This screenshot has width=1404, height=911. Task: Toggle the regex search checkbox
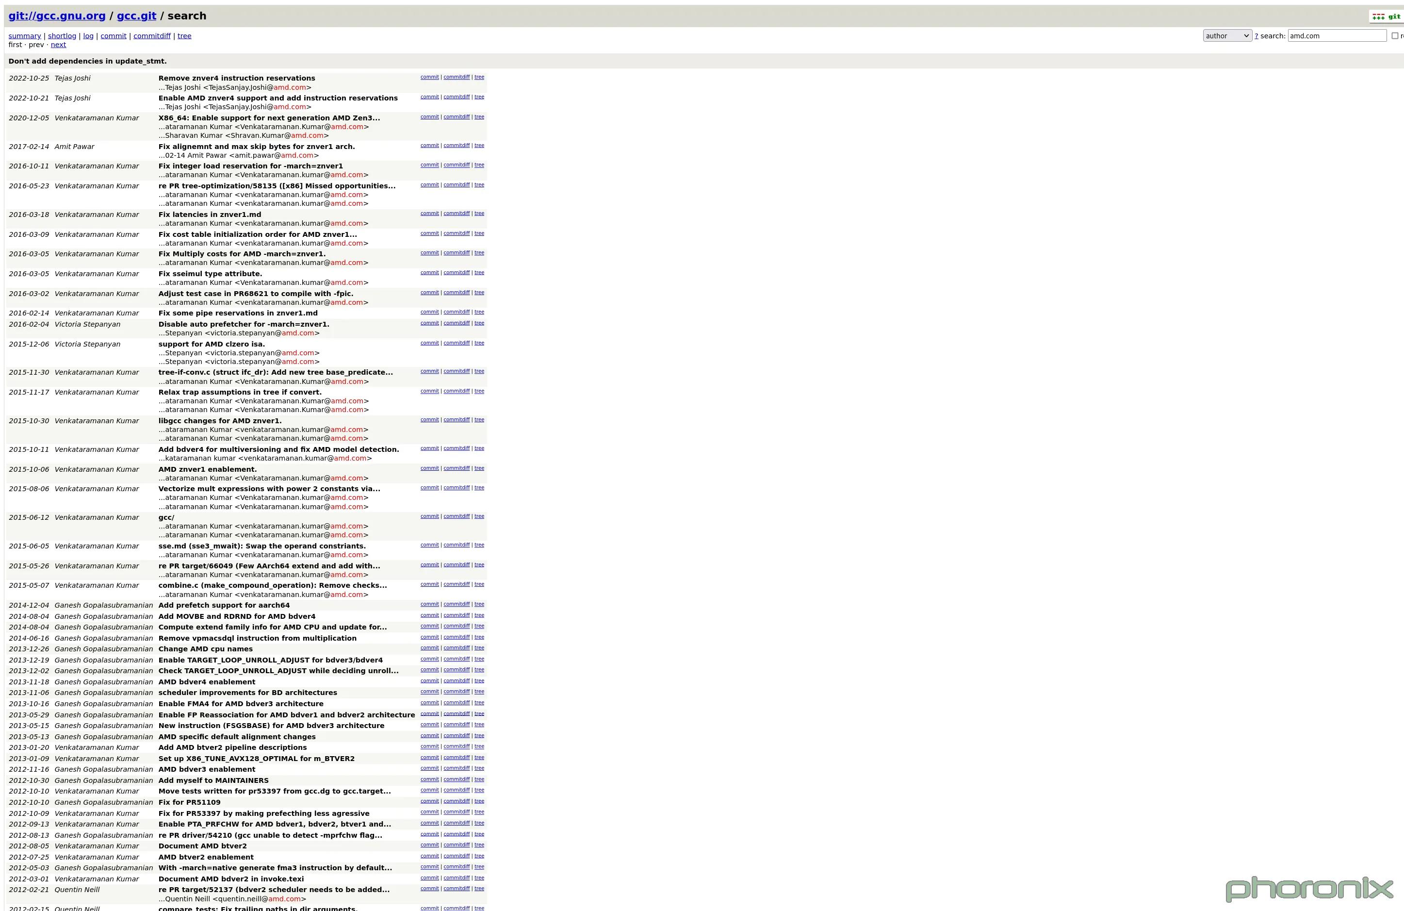1395,36
